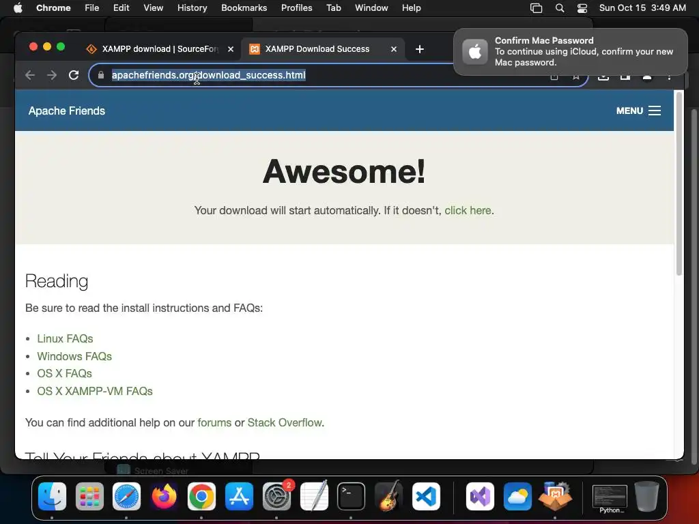699x524 pixels.
Task: Open Control Center in menu bar
Action: point(582,8)
